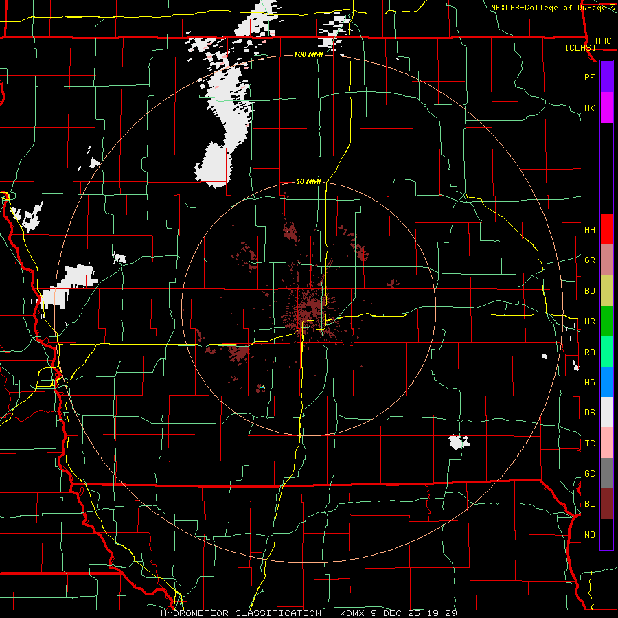Image resolution: width=618 pixels, height=618 pixels.
Task: Click the GR salmon legend color swatch
Action: point(606,260)
